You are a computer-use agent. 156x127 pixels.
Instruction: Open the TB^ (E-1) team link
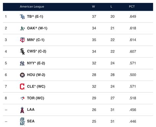click(x=35, y=16)
